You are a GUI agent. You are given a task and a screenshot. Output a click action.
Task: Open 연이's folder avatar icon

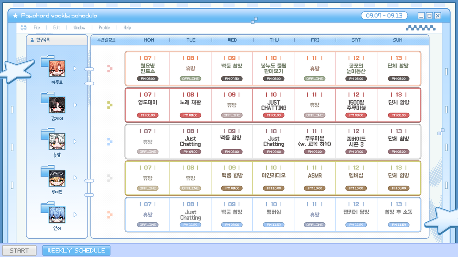click(53, 212)
